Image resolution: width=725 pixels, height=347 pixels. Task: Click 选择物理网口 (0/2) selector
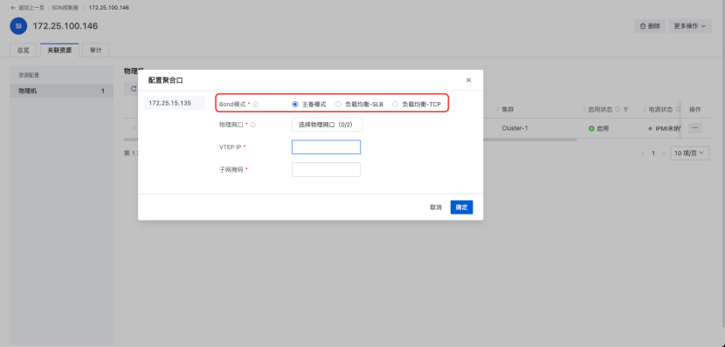(x=328, y=125)
